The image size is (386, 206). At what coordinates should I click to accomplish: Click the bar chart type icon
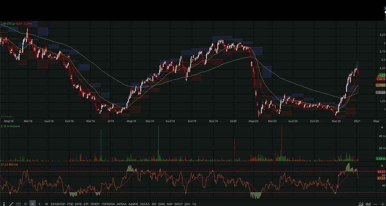368,204
